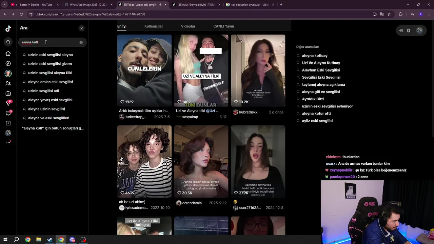Select suggestion 'aleyna yavaş eski sevgilisi'
Image resolution: width=434 pixels, height=244 pixels.
[x=50, y=100]
